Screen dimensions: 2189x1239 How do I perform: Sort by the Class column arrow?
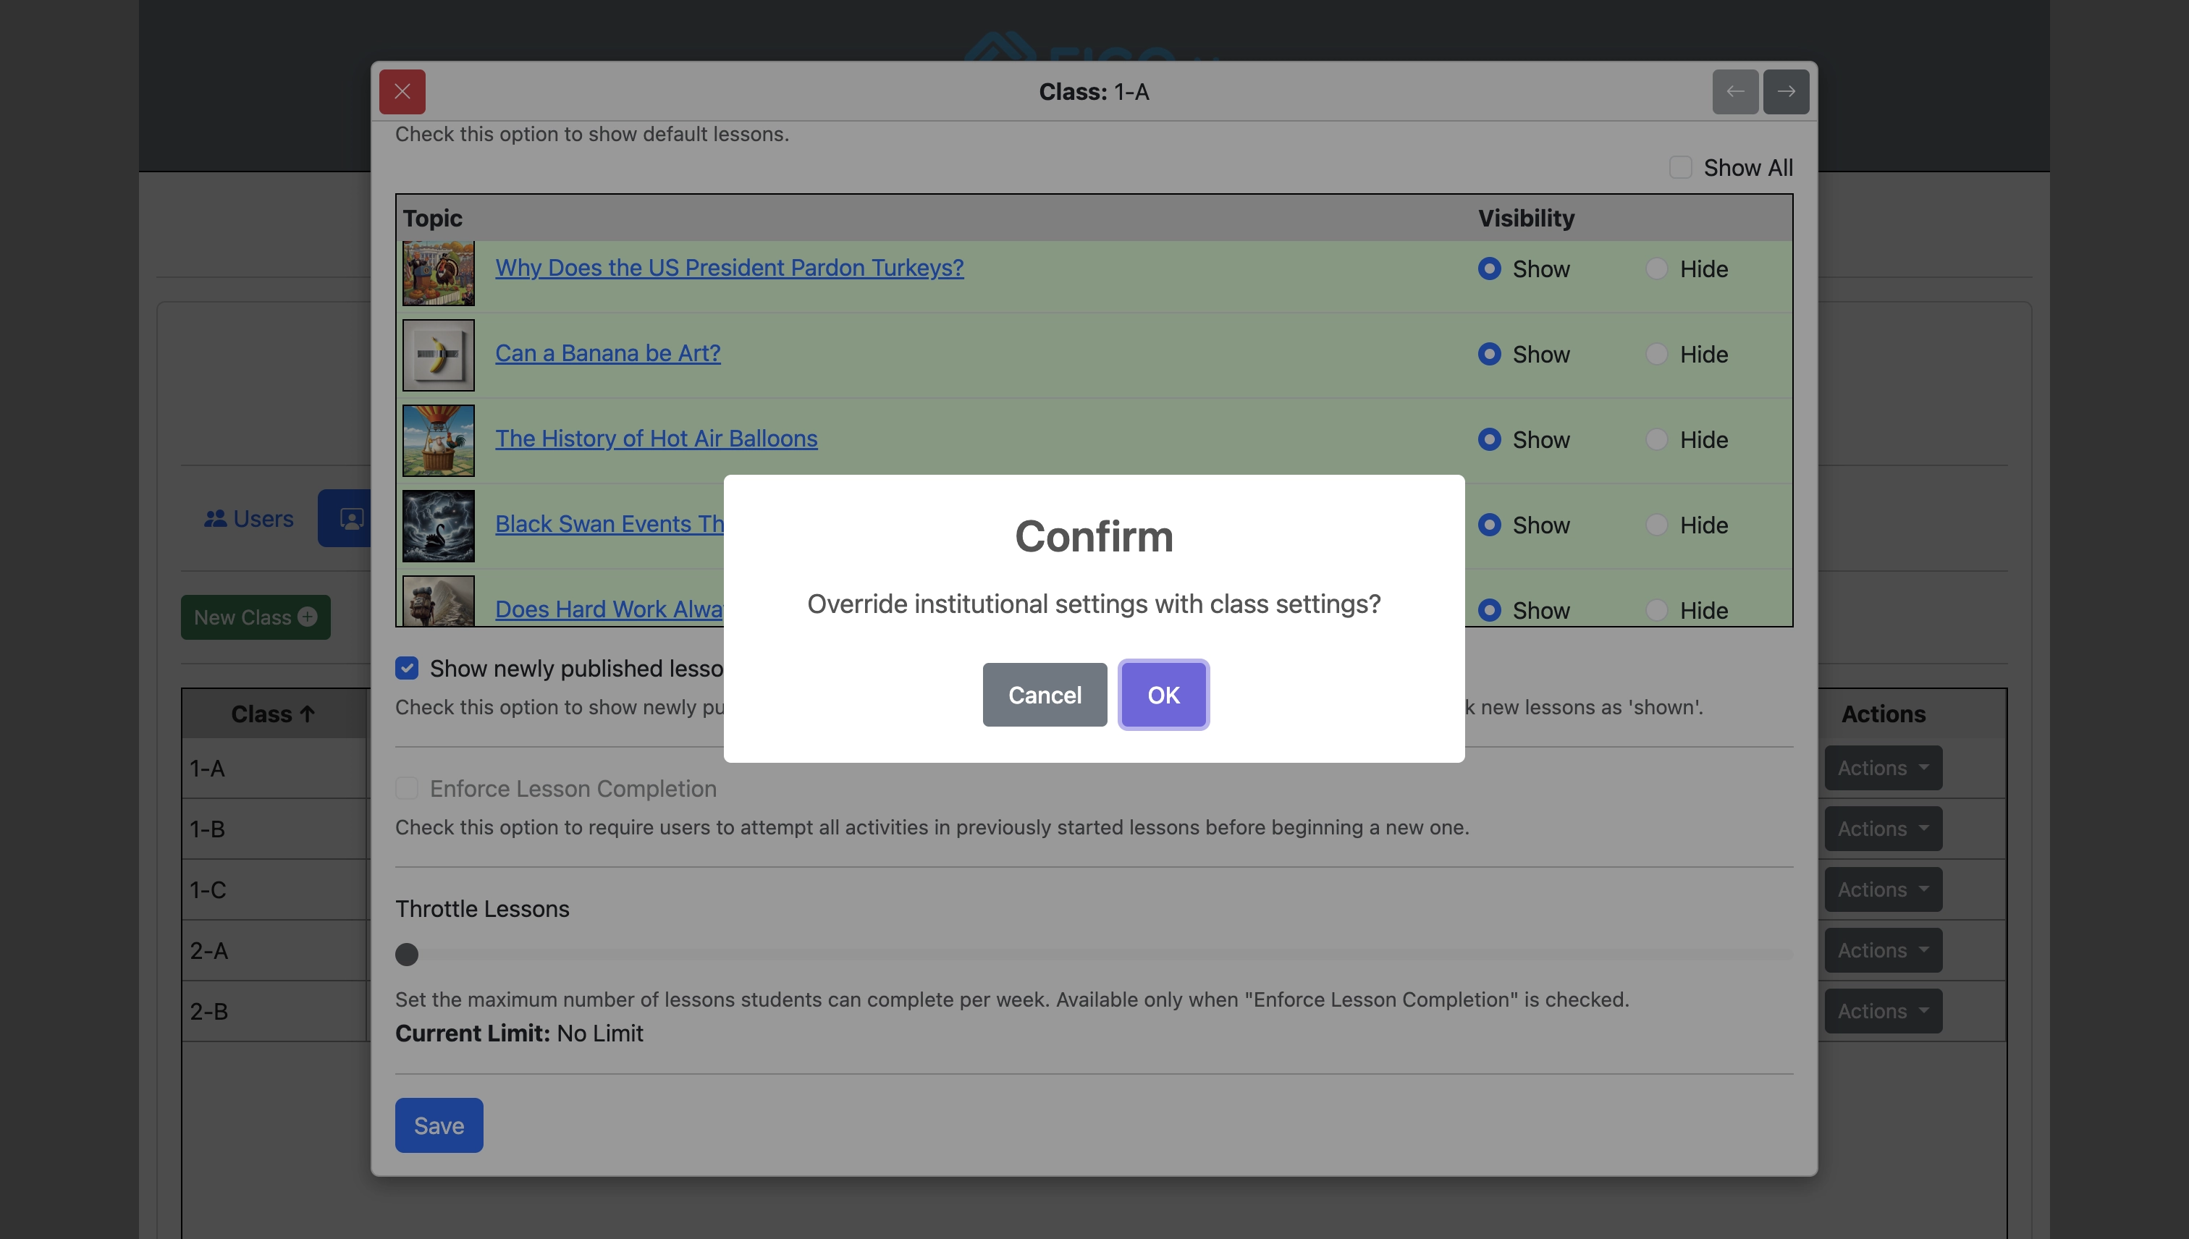click(x=307, y=714)
